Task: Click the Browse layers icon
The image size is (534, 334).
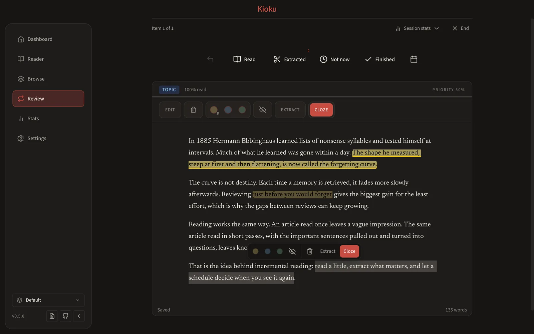Action: (21, 79)
